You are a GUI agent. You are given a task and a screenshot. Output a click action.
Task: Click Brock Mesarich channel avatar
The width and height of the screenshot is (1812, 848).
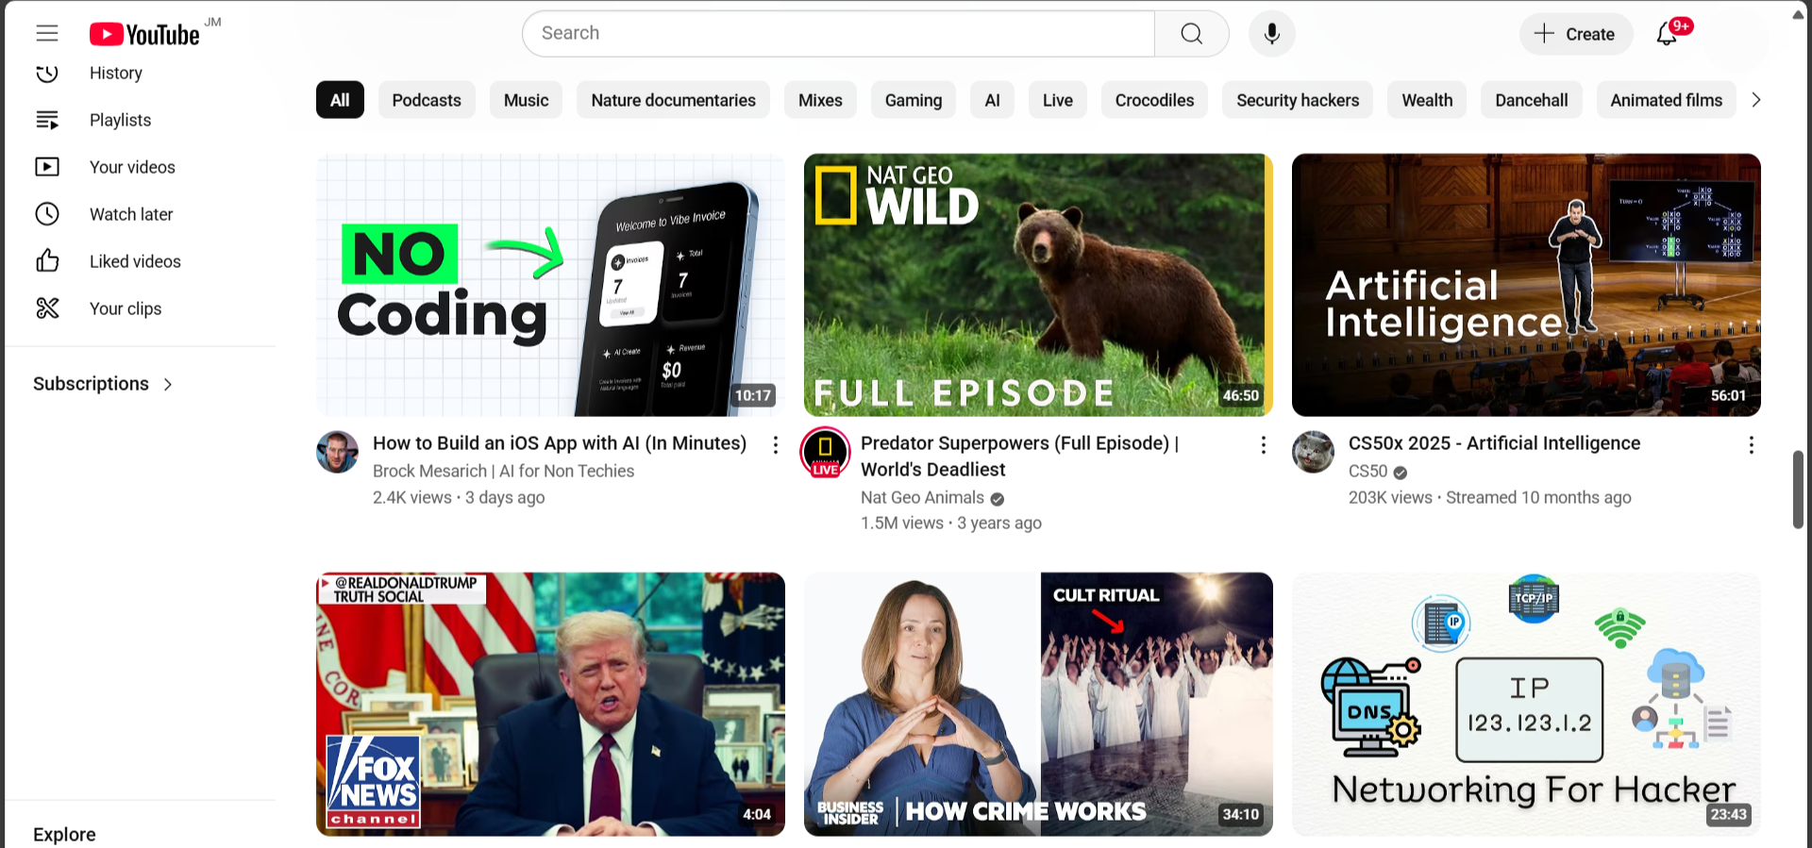coord(337,452)
